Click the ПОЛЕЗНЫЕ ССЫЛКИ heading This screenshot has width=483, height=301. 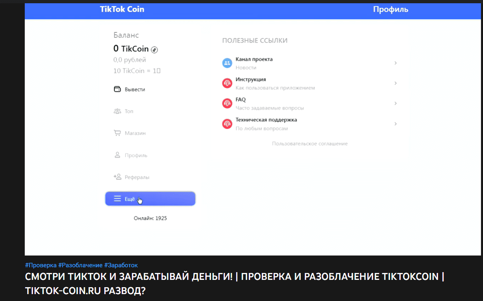(x=255, y=41)
